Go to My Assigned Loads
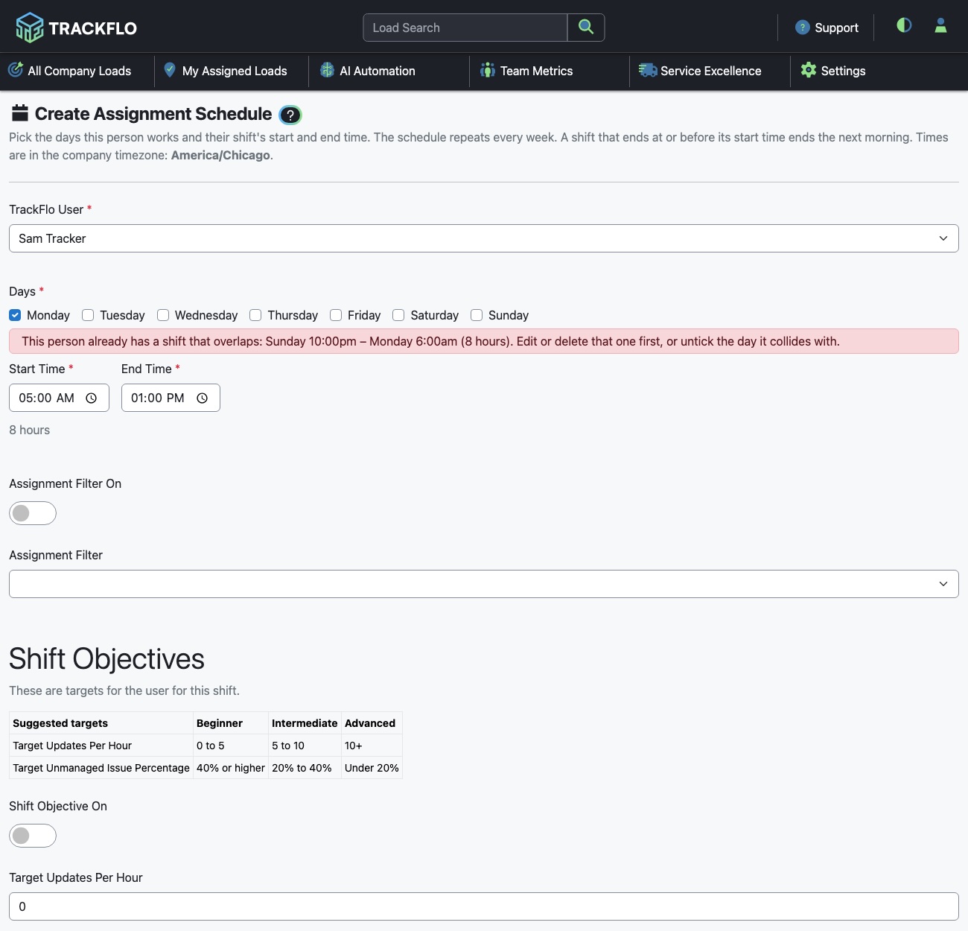 click(x=226, y=71)
